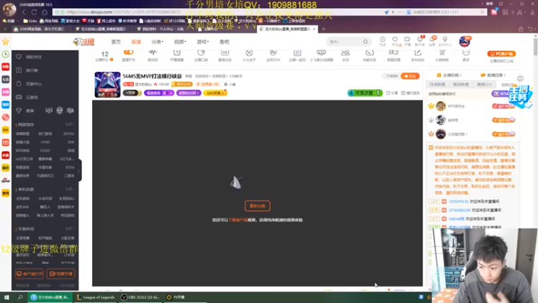
Task: Click CS:GO in the sidebar game list
Action: click(x=45, y=150)
